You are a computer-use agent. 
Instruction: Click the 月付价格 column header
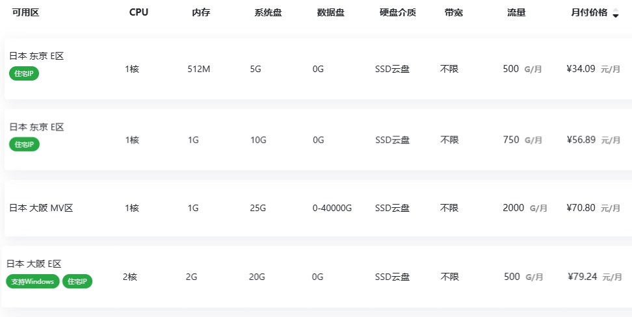click(x=589, y=13)
